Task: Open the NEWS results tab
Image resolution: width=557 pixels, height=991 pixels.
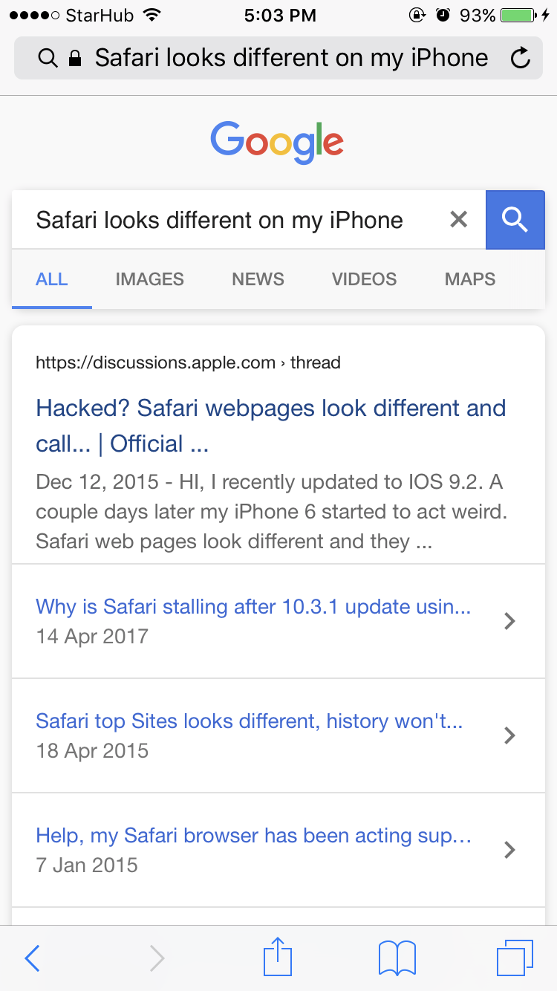Action: click(258, 279)
